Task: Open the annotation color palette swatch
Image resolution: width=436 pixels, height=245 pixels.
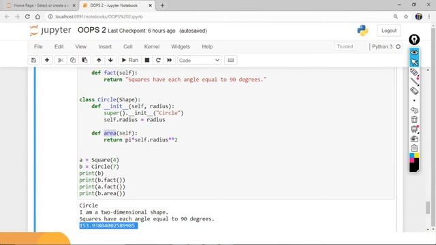Action: [x=414, y=163]
